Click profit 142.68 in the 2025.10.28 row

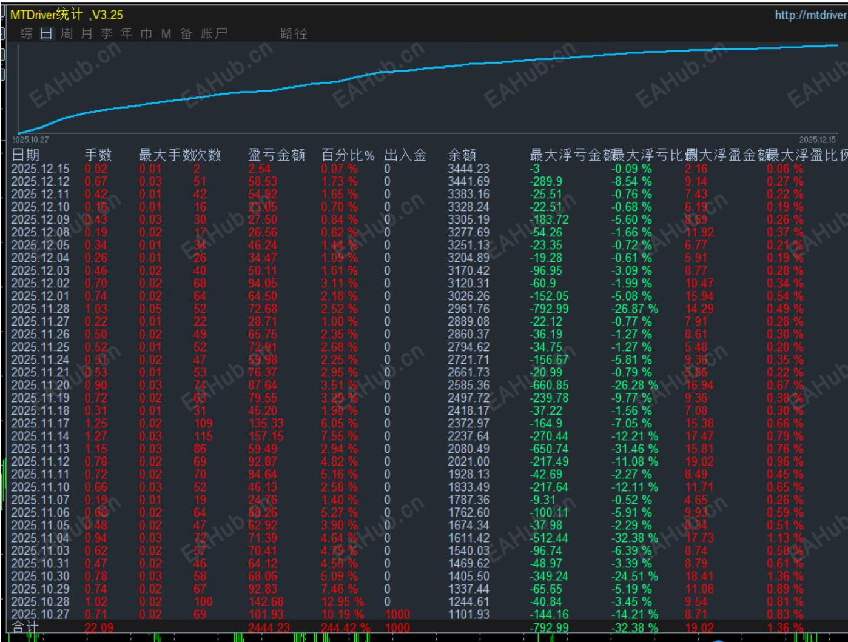[x=266, y=601]
